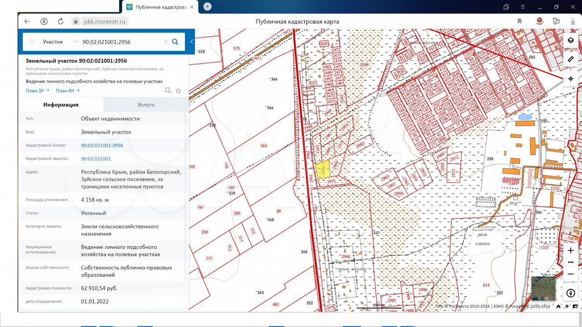Select the ruler measurement tool

pyautogui.click(x=571, y=59)
